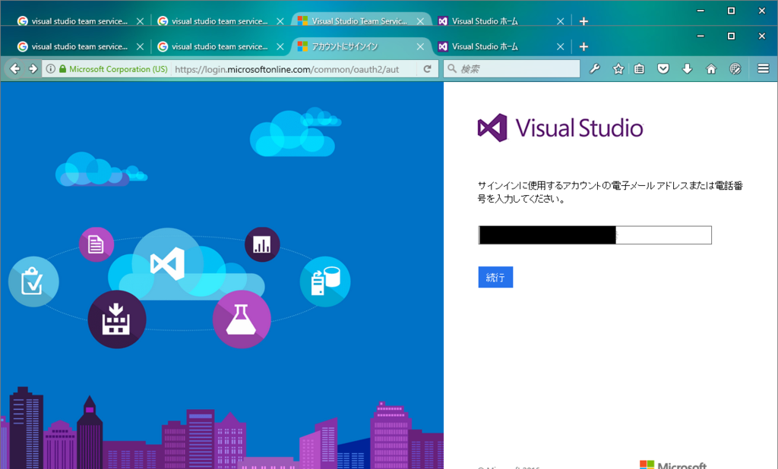This screenshot has width=778, height=469.
Task: Bookmark this page with the star icon
Action: (x=618, y=69)
